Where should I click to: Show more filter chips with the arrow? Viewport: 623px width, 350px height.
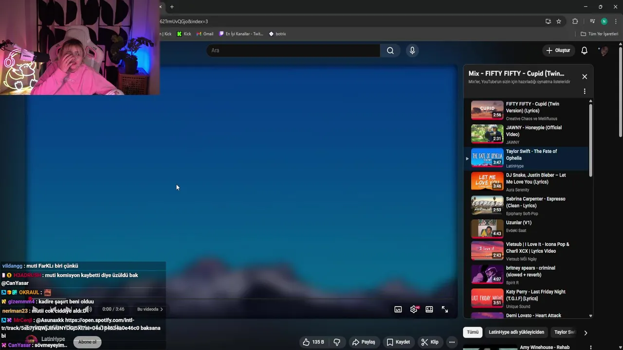tap(586, 333)
